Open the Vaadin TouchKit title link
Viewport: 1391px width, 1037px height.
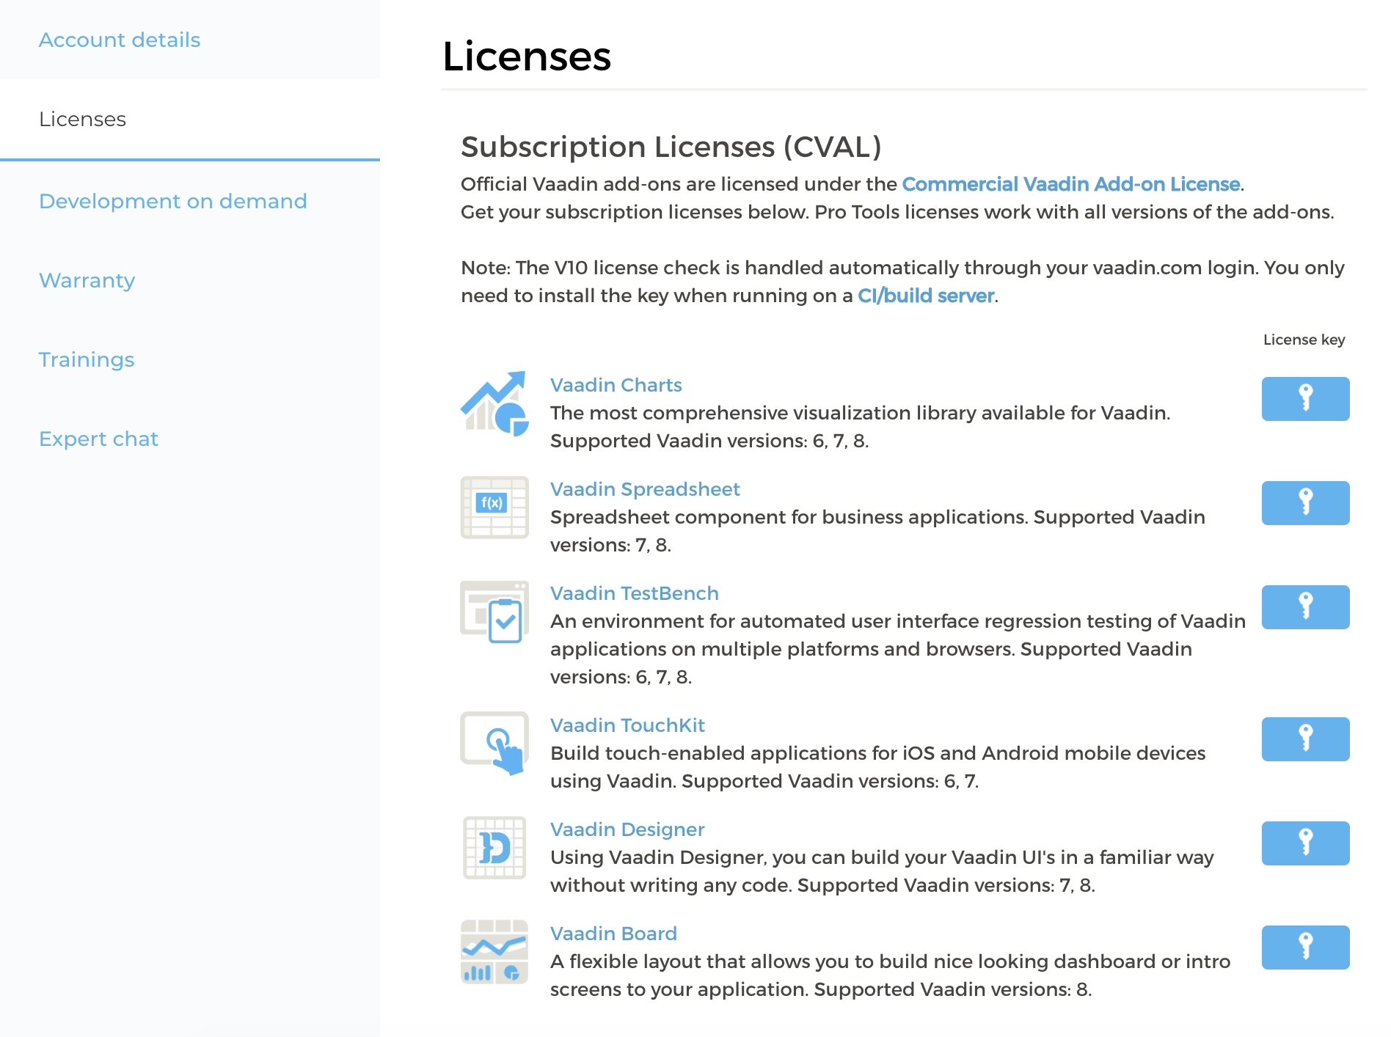(x=627, y=725)
